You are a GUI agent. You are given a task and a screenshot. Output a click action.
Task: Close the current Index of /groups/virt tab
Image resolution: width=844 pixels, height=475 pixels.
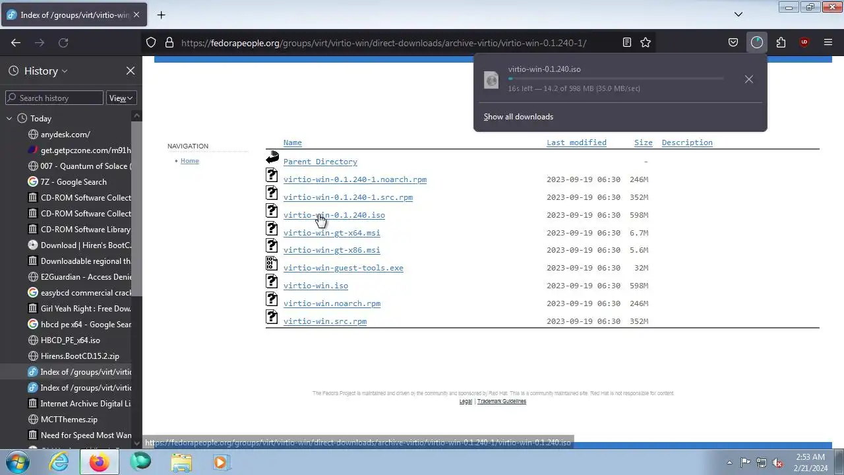(136, 15)
